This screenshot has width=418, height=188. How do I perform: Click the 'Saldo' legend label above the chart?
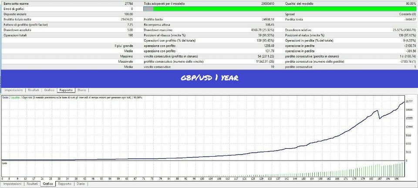click(5, 98)
